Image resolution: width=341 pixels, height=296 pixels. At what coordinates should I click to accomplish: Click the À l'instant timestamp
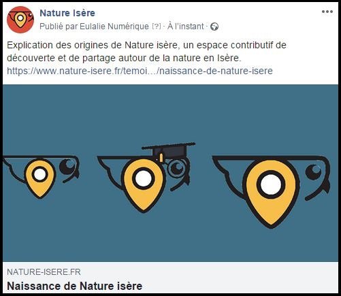(186, 27)
